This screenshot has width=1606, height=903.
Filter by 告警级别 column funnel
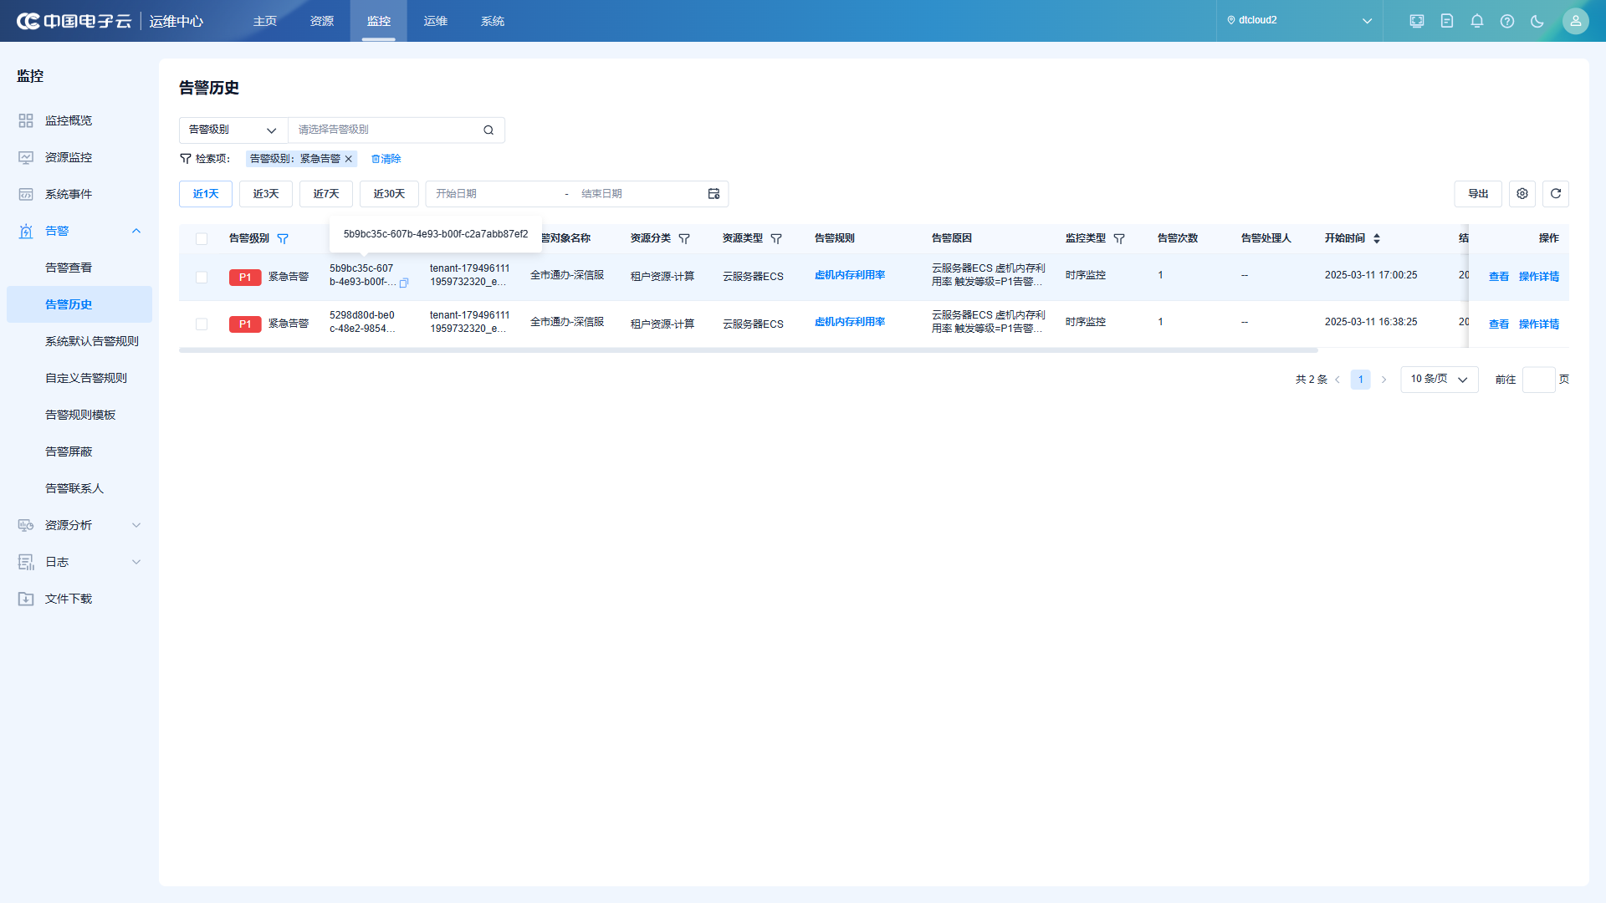283,239
